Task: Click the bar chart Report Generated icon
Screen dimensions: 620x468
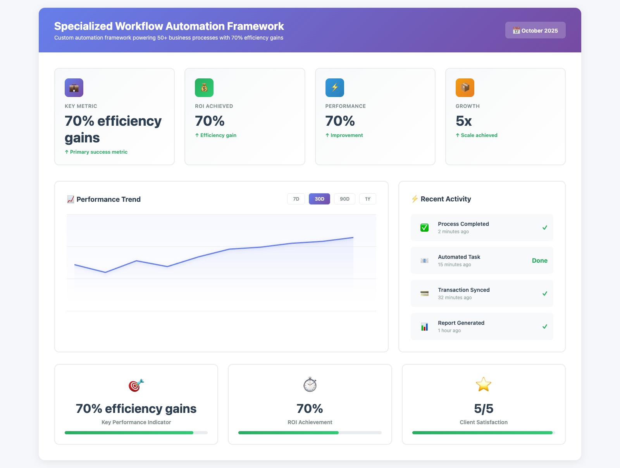Action: click(424, 327)
